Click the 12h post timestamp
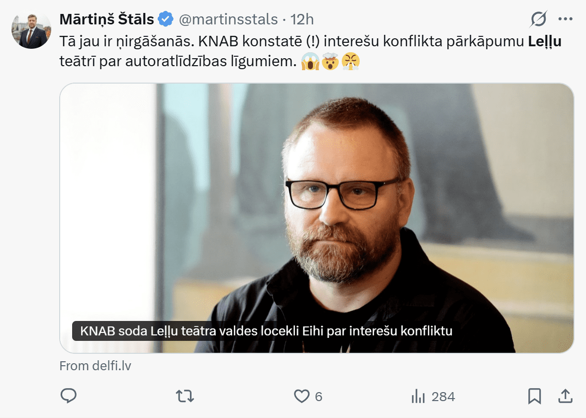 302,19
